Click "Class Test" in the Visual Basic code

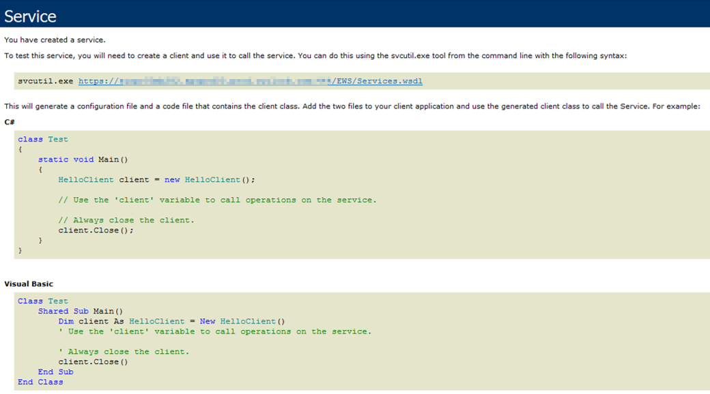43,301
